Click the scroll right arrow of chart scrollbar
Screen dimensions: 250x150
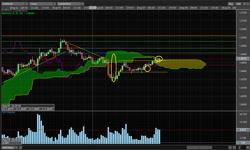[230, 148]
